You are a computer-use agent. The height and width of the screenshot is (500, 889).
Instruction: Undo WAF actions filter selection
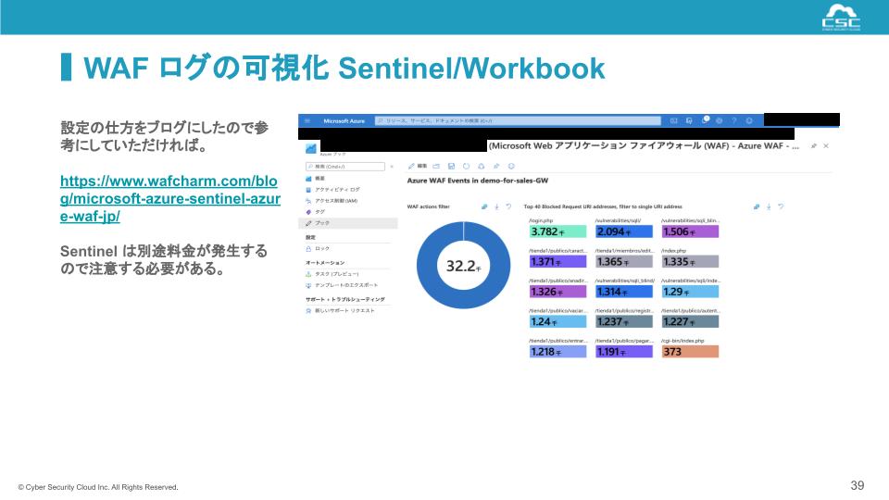pos(508,206)
